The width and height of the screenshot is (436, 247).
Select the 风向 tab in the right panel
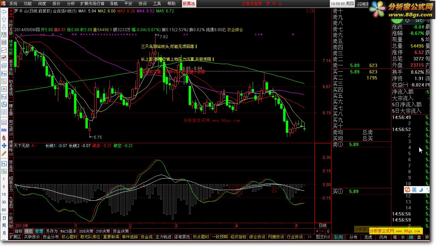[x=383, y=237]
